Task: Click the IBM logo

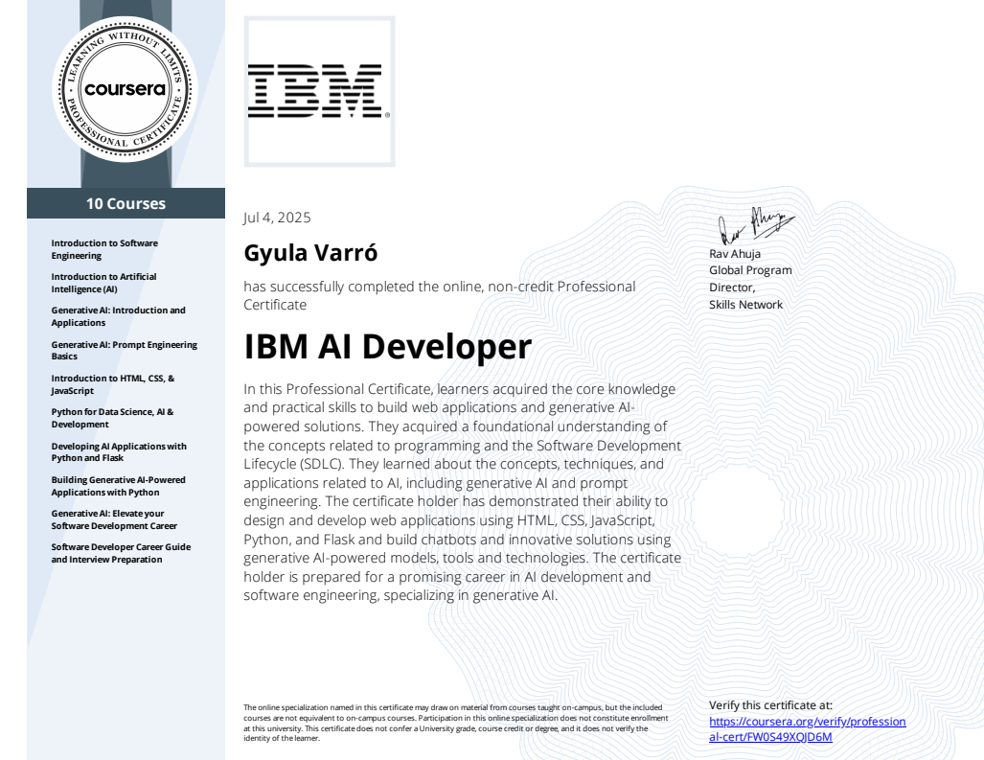Action: pos(319,92)
